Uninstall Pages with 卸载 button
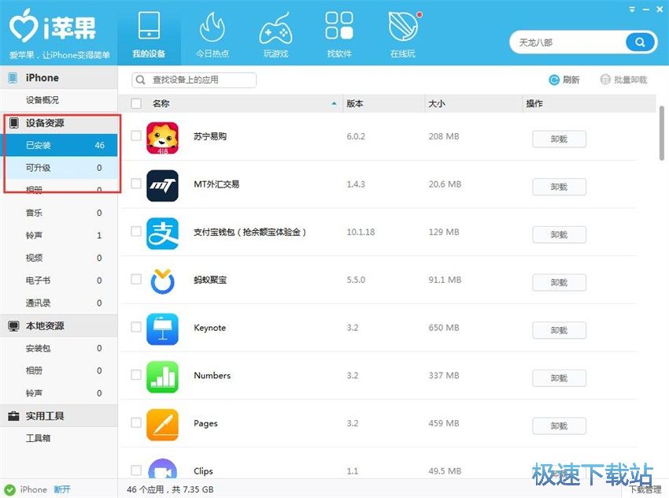Image resolution: width=669 pixels, height=498 pixels. [559, 426]
